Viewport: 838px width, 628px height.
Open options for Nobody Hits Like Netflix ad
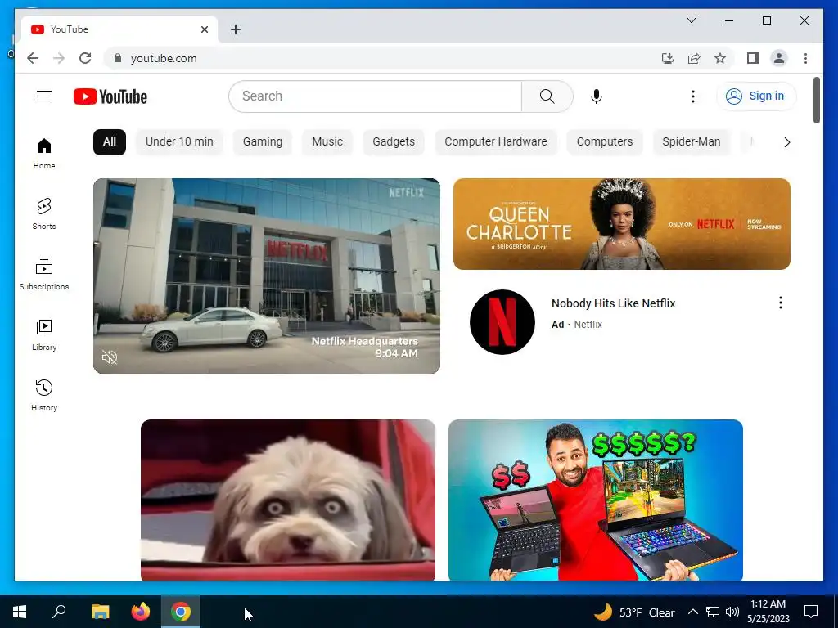point(780,303)
